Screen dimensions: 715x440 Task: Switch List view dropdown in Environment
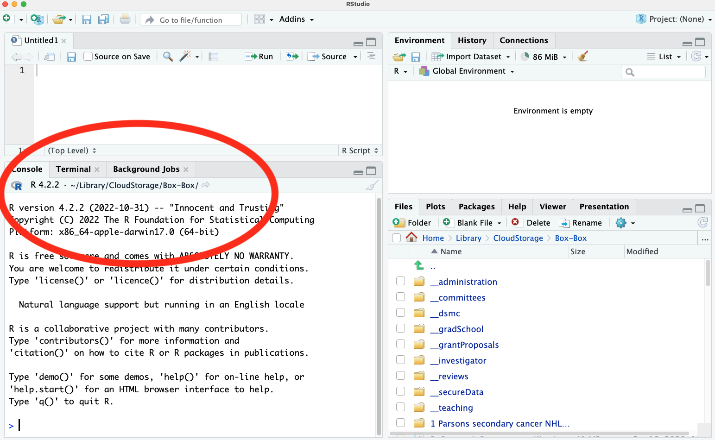(664, 57)
